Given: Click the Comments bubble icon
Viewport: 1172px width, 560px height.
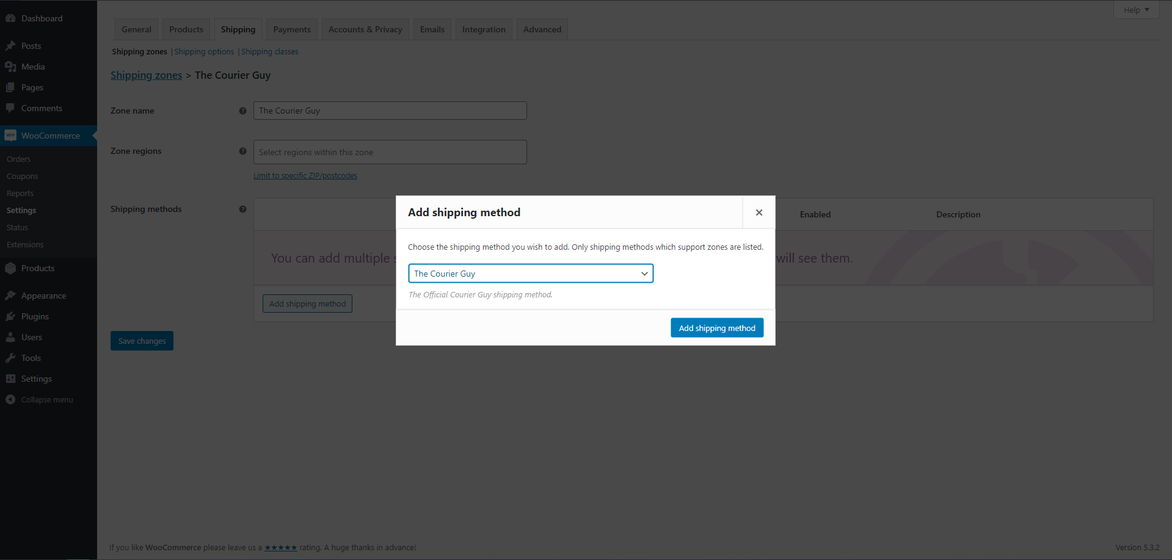Looking at the screenshot, I should coord(10,108).
